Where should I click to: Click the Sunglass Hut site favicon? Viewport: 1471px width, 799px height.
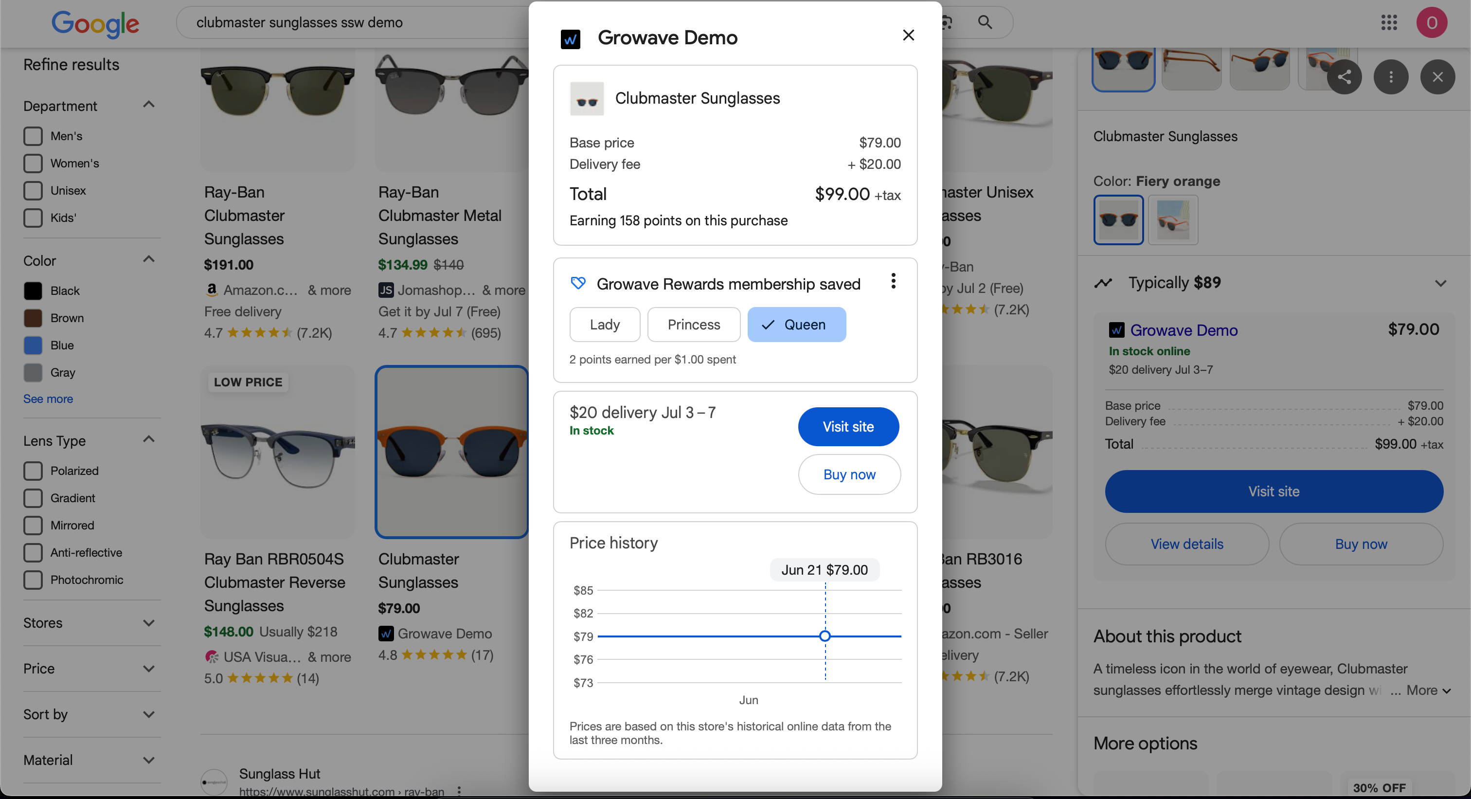point(214,782)
